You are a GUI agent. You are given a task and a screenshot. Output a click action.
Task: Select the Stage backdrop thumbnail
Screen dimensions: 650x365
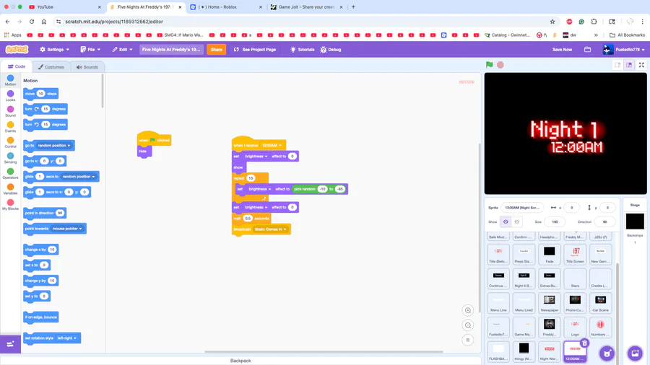pos(635,221)
